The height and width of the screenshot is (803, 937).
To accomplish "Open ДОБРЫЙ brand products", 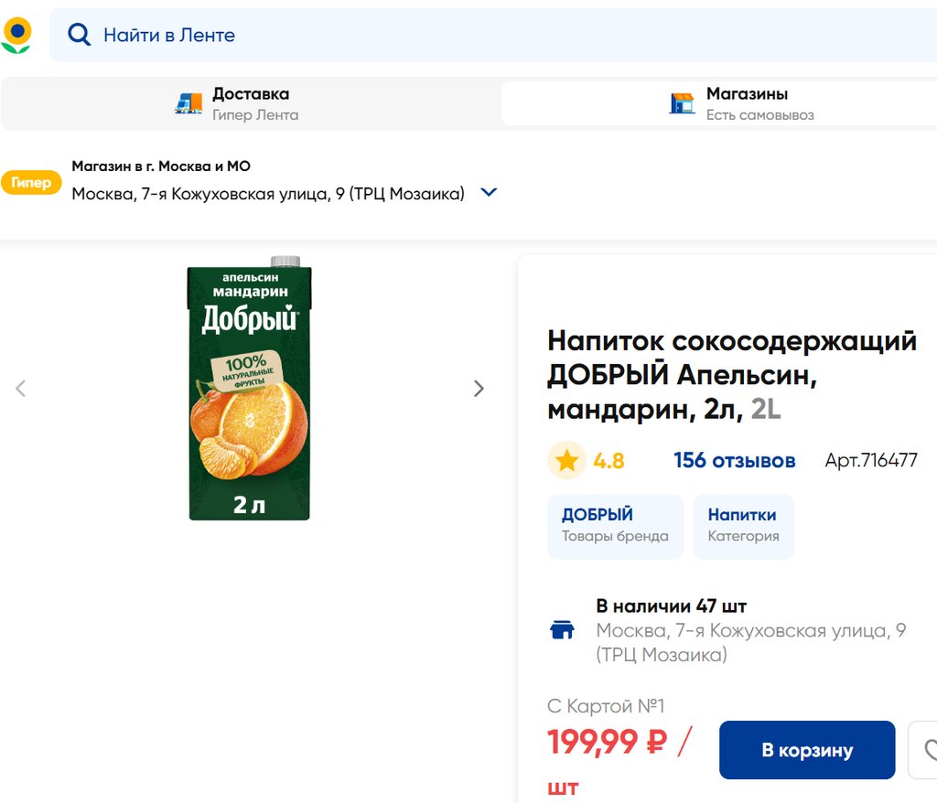I will click(x=615, y=526).
